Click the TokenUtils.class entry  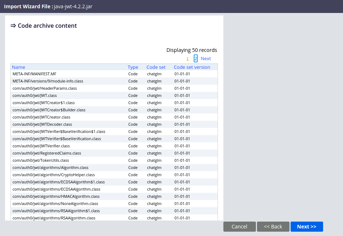[40, 160]
